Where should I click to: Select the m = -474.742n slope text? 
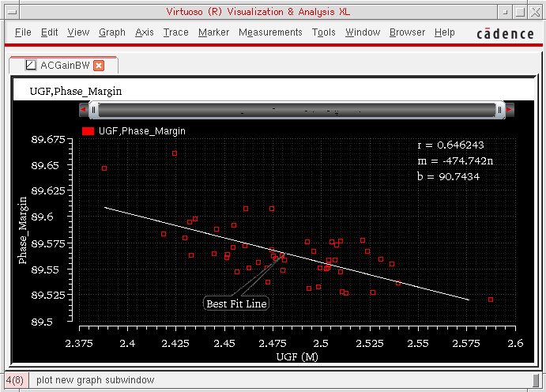click(455, 161)
